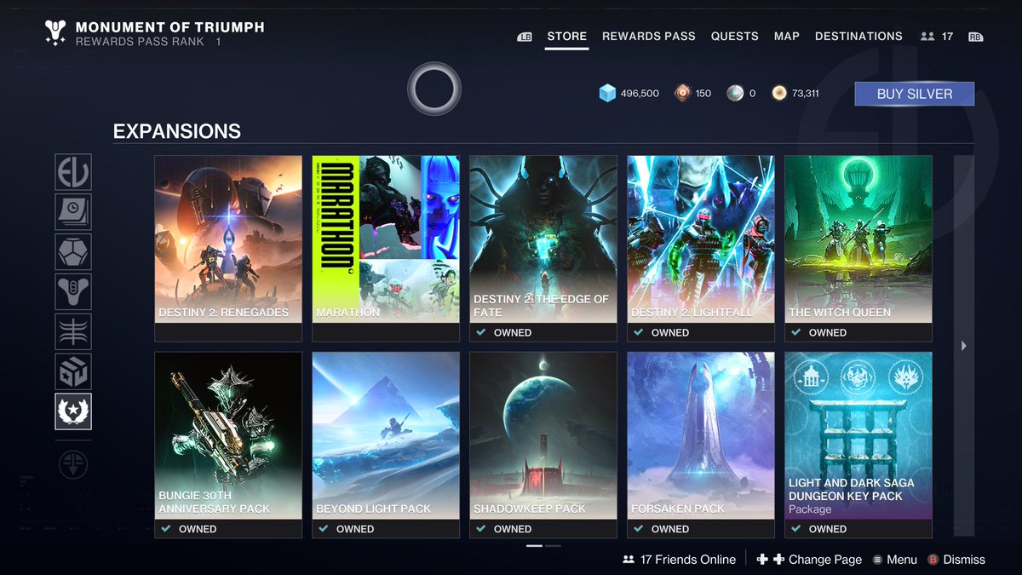
Task: Click Change Page in the footer
Action: pos(825,560)
